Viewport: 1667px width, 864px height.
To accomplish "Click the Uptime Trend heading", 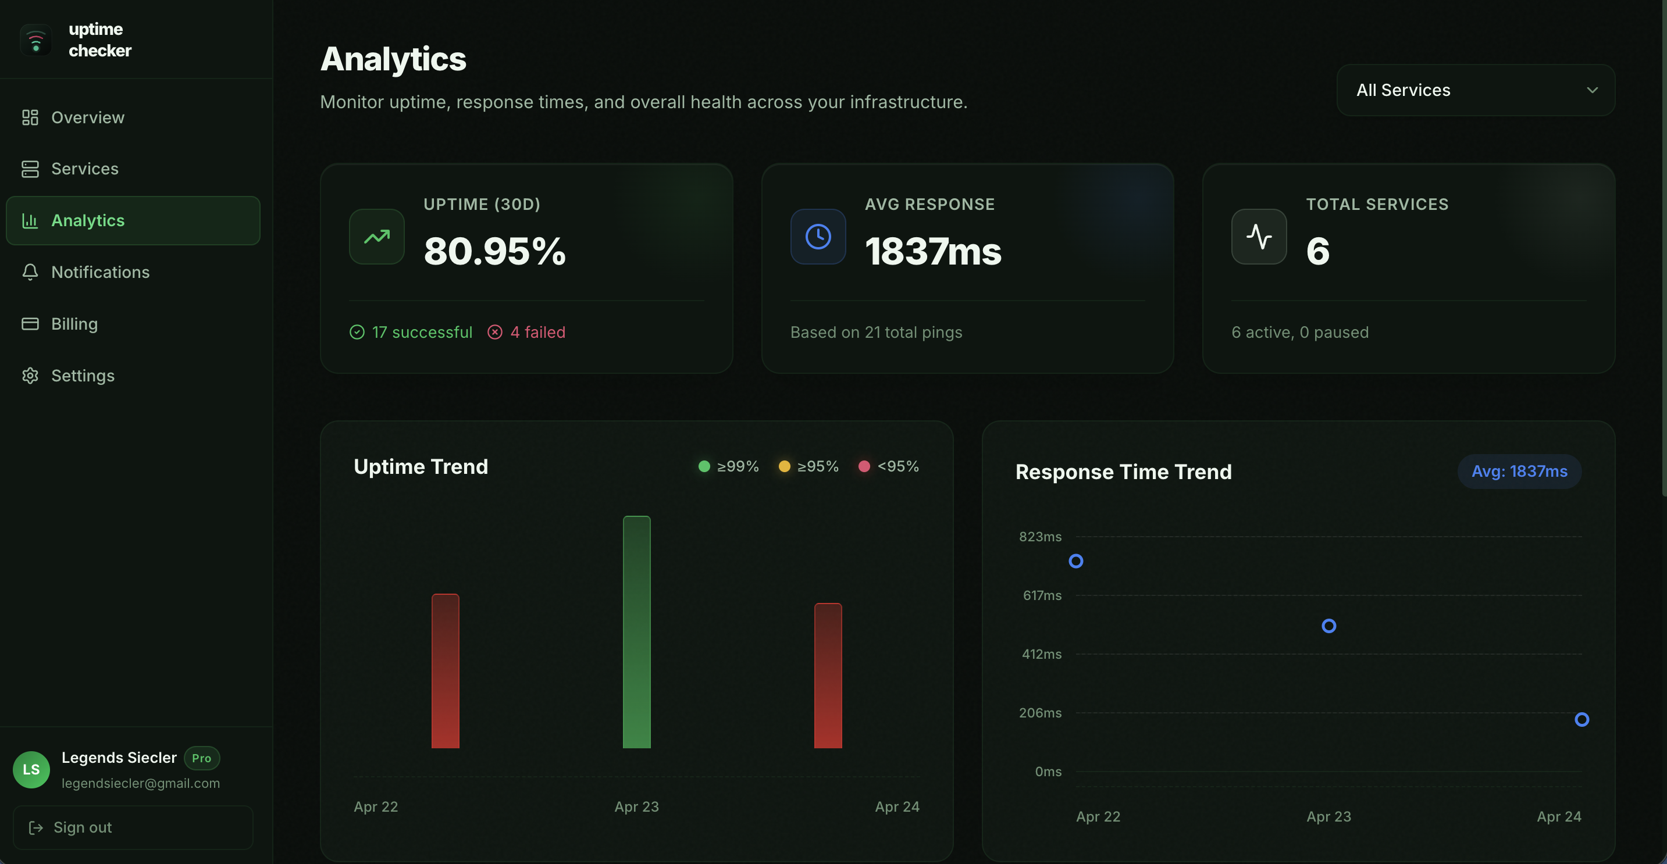I will click(x=421, y=467).
